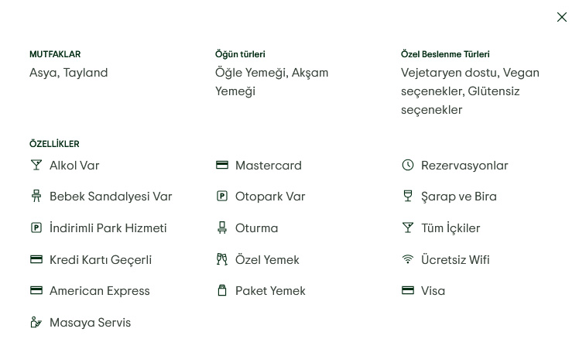The width and height of the screenshot is (579, 356).
Task: Click the card icon beside Kredi Kartı Geçerli
Action: [36, 259]
